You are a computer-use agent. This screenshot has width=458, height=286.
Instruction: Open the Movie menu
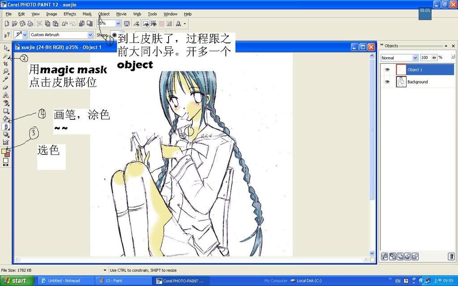pyautogui.click(x=121, y=14)
